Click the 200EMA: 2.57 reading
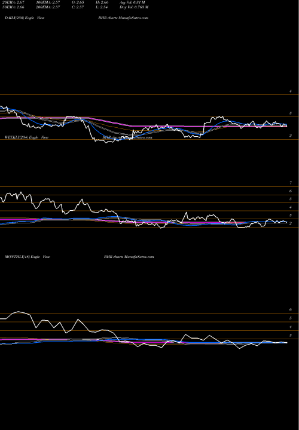This screenshot has height=430, width=299. [48, 7]
